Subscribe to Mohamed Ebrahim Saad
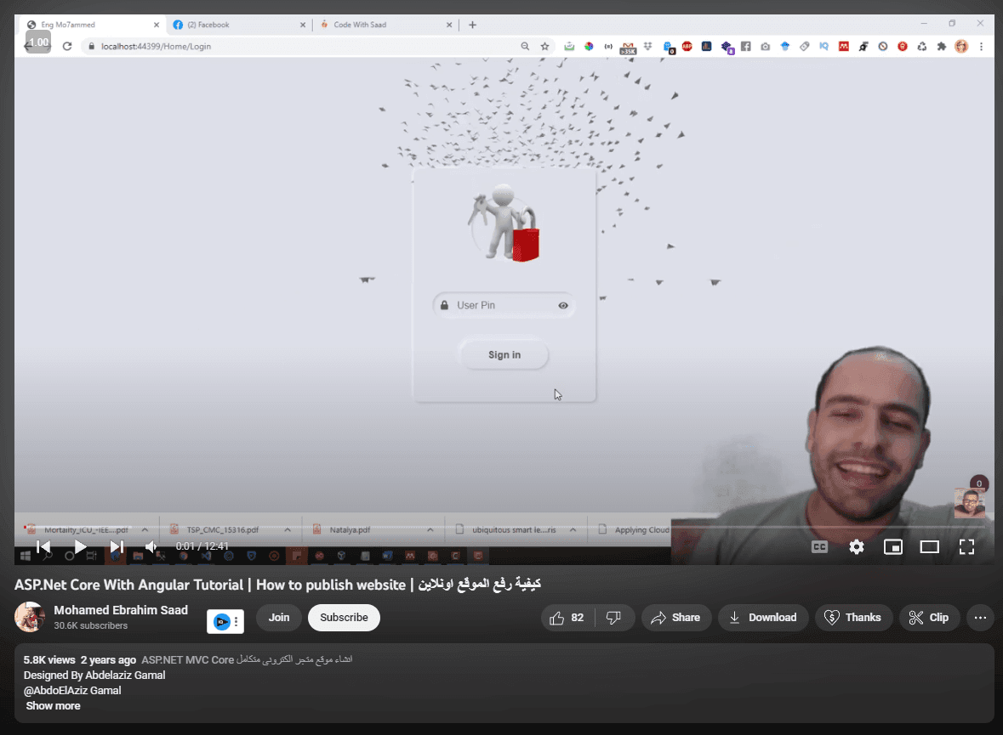 click(344, 618)
